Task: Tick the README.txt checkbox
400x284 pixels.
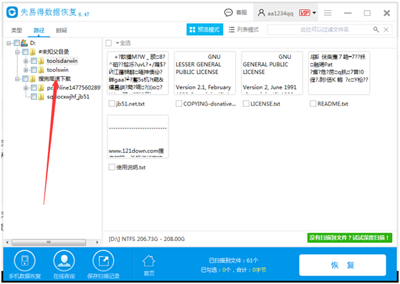Action: (313, 103)
